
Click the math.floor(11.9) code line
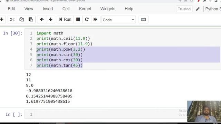[64, 44]
